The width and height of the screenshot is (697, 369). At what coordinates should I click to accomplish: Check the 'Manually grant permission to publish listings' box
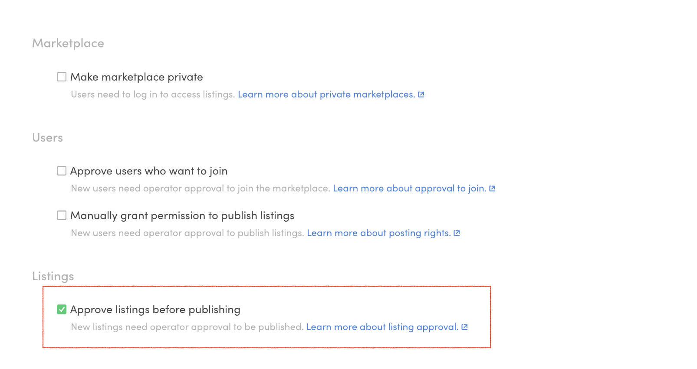(62, 215)
